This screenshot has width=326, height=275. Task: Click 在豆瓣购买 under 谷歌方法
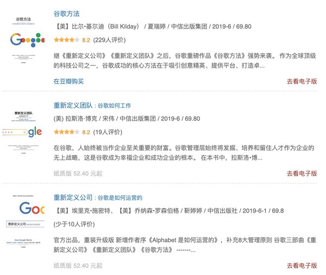(x=68, y=81)
